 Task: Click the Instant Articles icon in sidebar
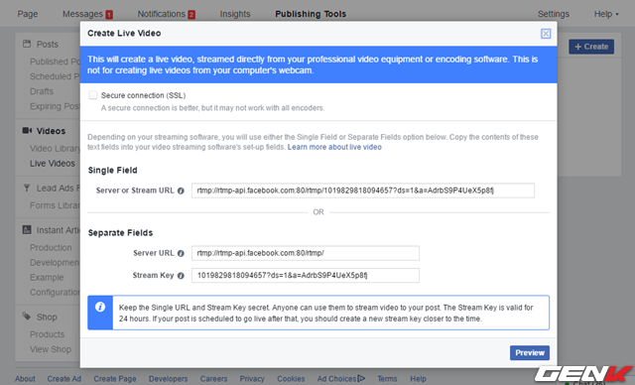click(27, 230)
